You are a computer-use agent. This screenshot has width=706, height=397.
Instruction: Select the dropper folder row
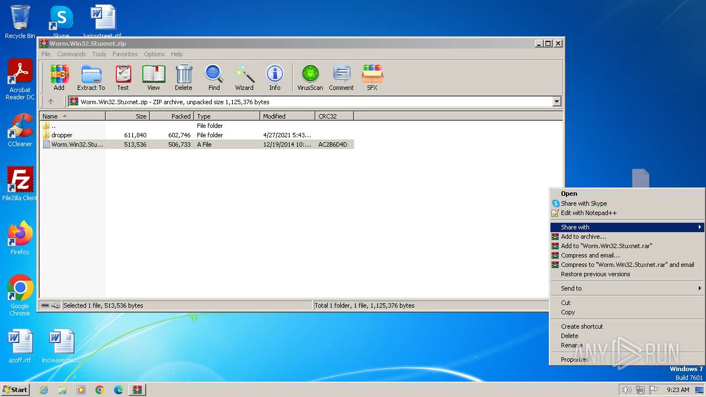[x=196, y=135]
